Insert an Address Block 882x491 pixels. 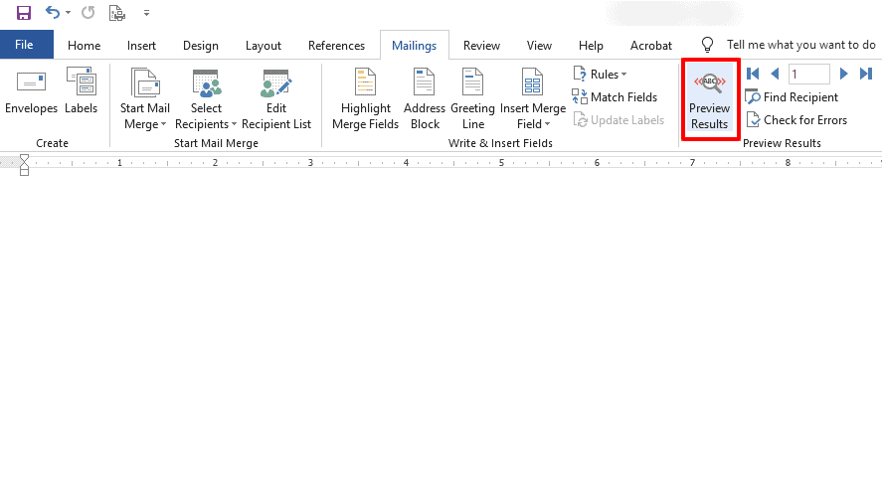[x=425, y=99]
